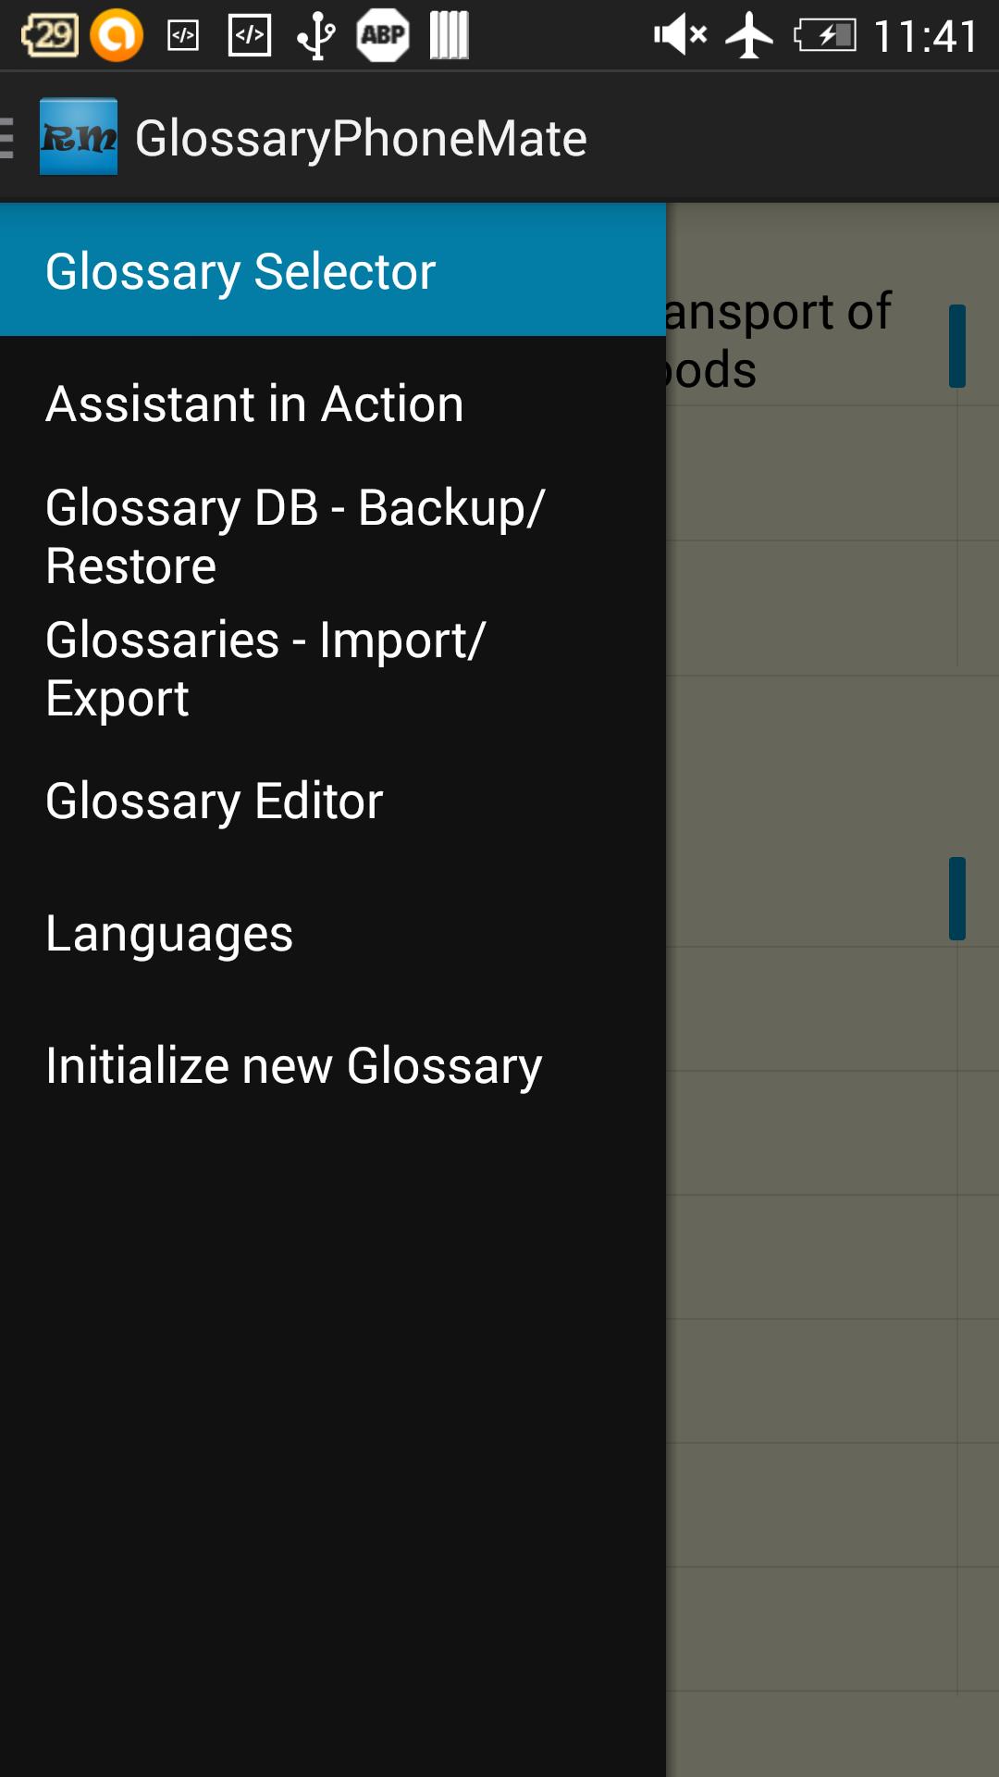Tap the USB connection status bar icon
The image size is (999, 1777).
[314, 35]
